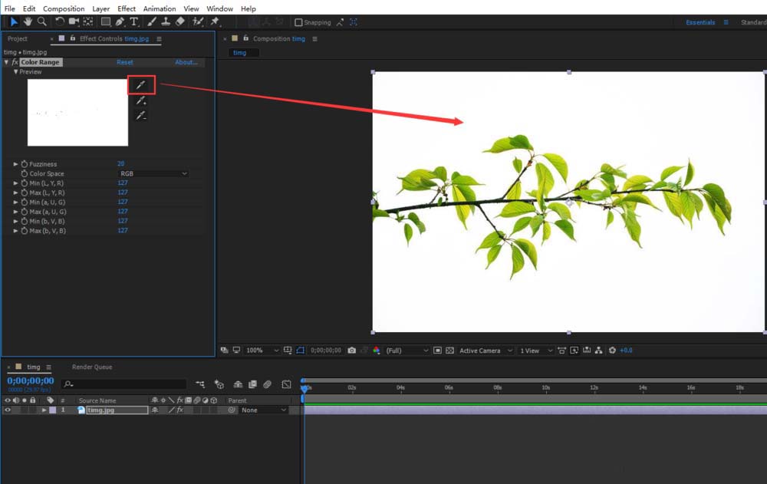767x484 pixels.
Task: Click the Add to Key Color eyedropper
Action: click(x=141, y=100)
